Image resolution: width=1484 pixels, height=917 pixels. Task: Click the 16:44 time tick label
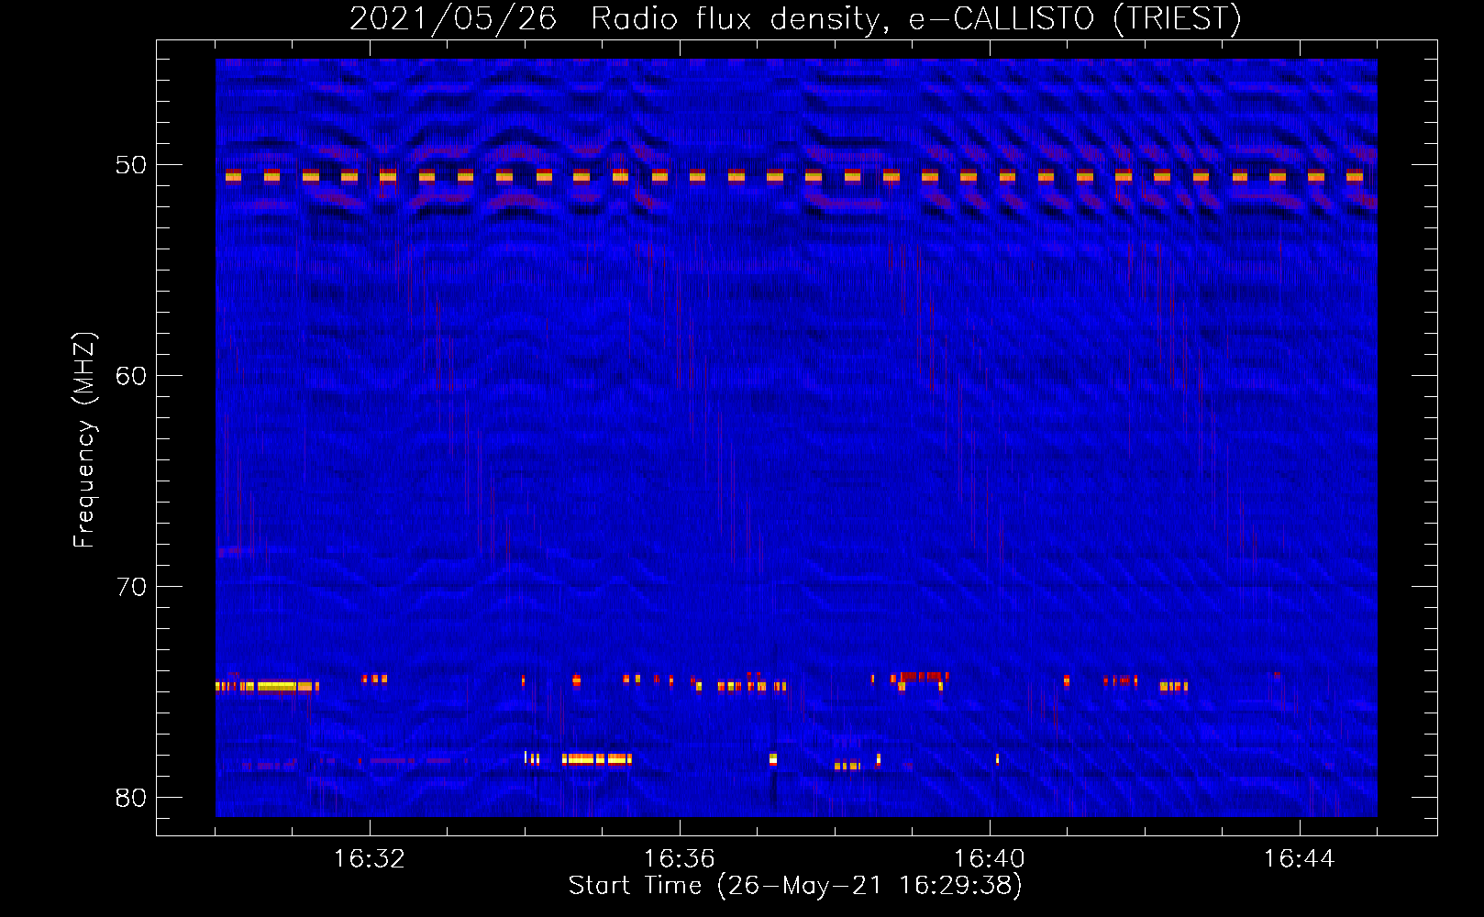coord(1300,859)
